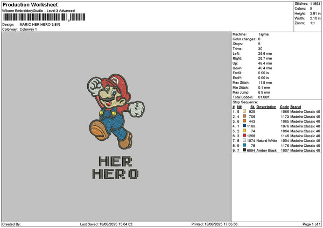Viewport: 323px width, 228px height.
Task: Click the code 1066 color swatch
Action: coord(244,111)
